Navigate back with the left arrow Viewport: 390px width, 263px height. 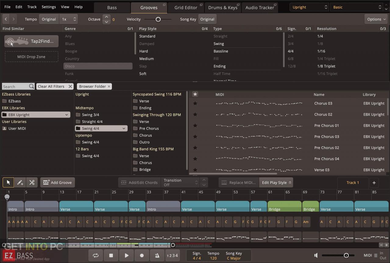pyautogui.click(x=6, y=19)
